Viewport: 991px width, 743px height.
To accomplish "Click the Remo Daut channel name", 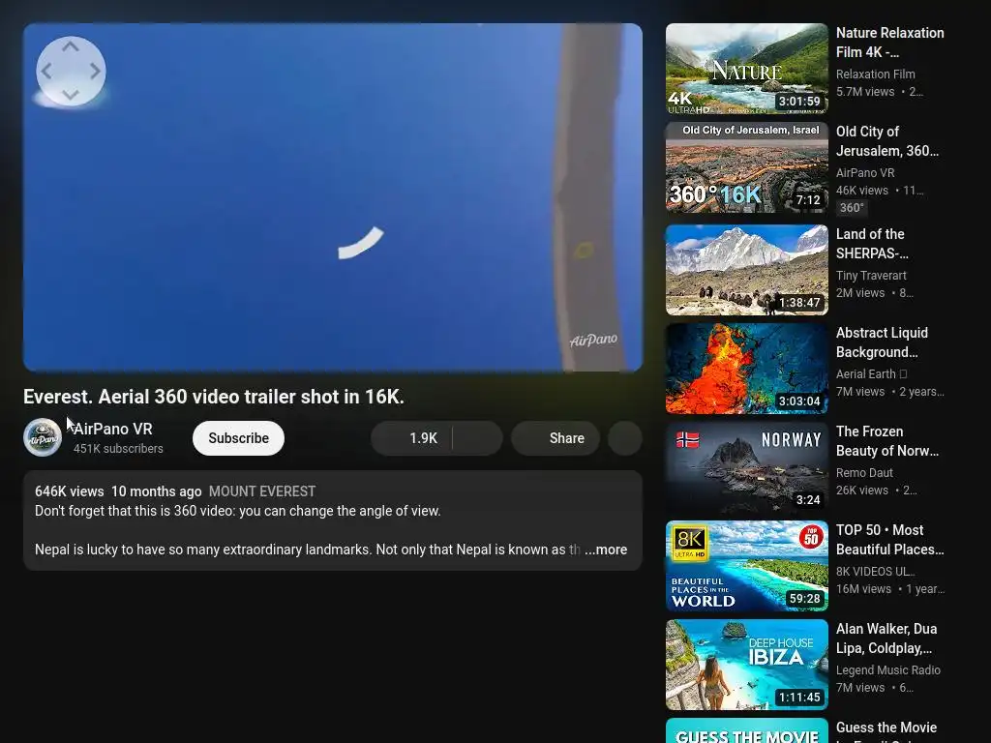I will coord(864,472).
